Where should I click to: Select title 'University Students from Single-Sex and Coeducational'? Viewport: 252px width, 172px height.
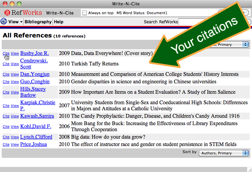pyautogui.click(x=159, y=106)
